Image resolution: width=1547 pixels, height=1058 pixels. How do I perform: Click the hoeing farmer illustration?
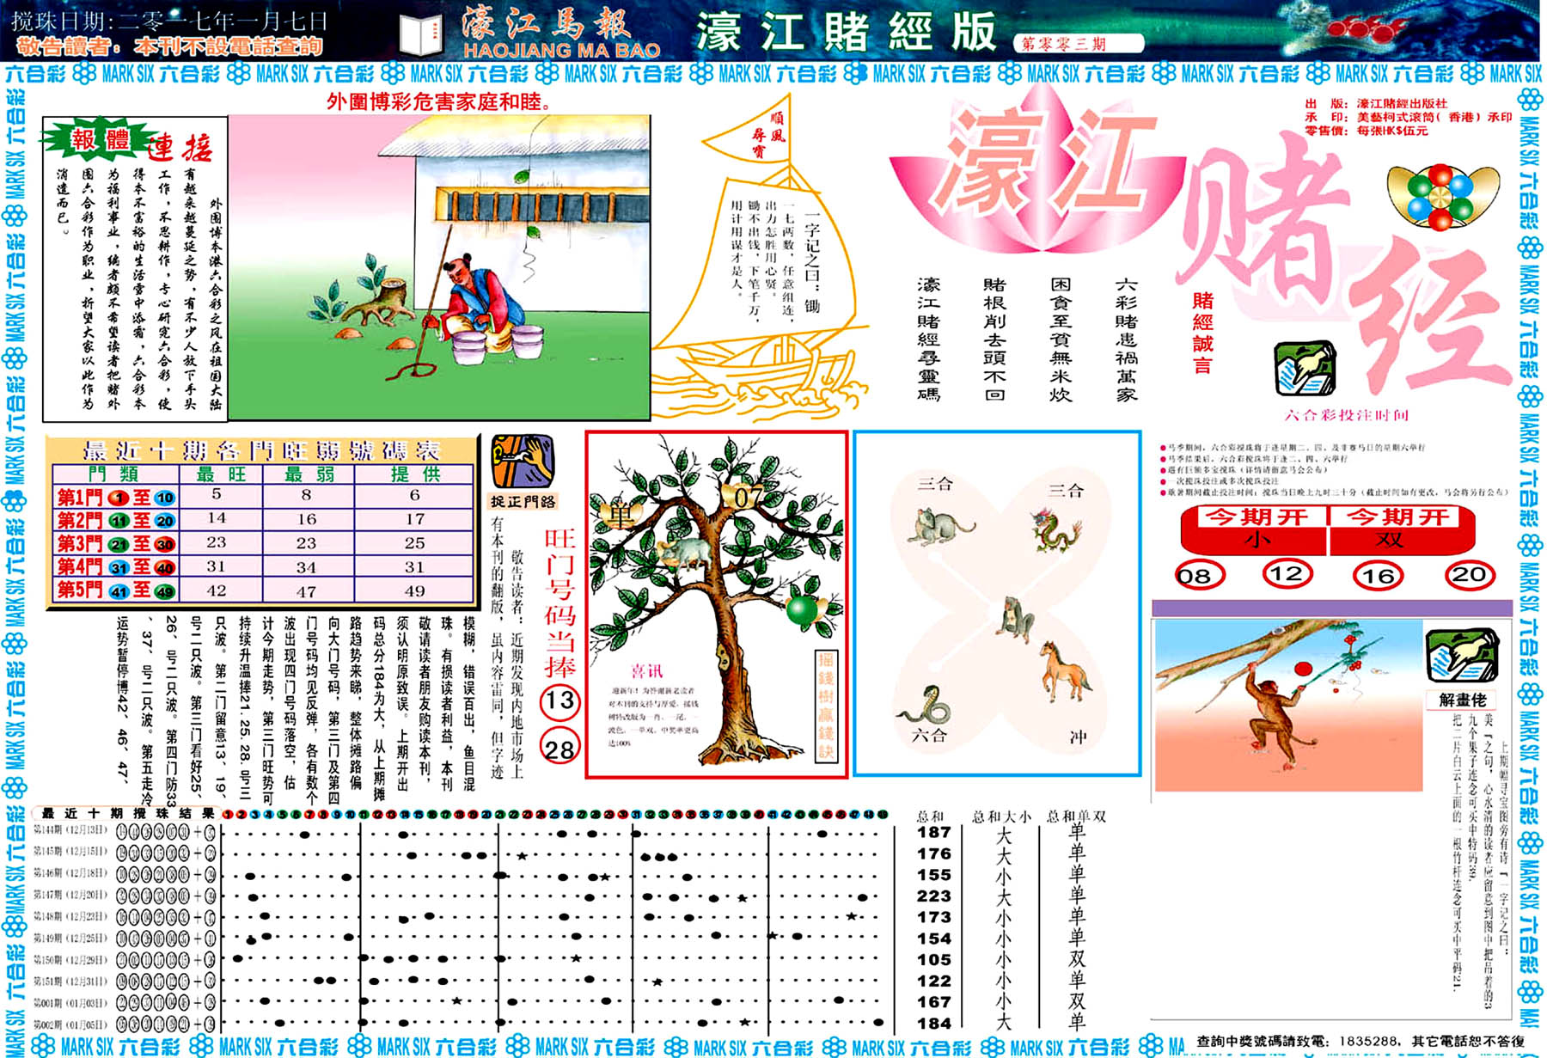(438, 266)
